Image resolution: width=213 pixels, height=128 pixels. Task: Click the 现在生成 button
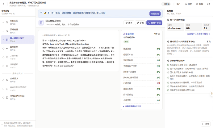155,14
